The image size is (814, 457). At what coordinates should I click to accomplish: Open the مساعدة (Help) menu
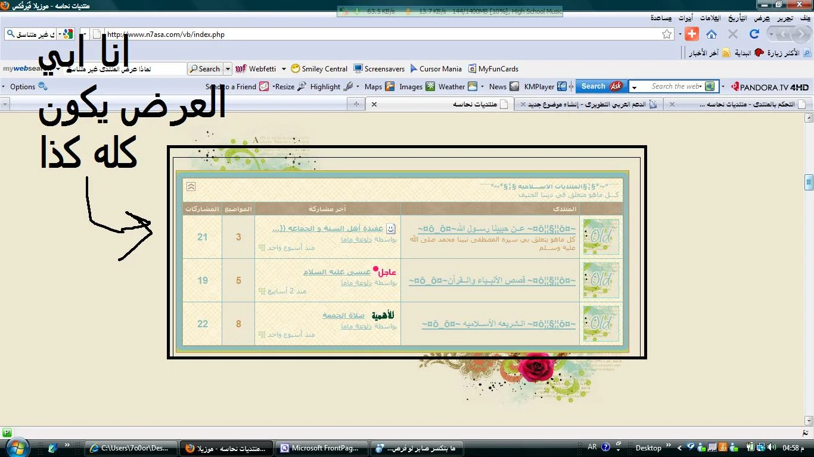[x=660, y=18]
